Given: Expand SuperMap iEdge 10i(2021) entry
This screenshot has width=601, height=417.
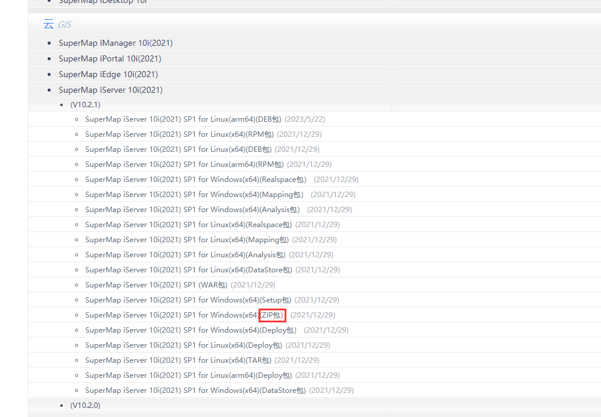Looking at the screenshot, I should click(x=108, y=74).
